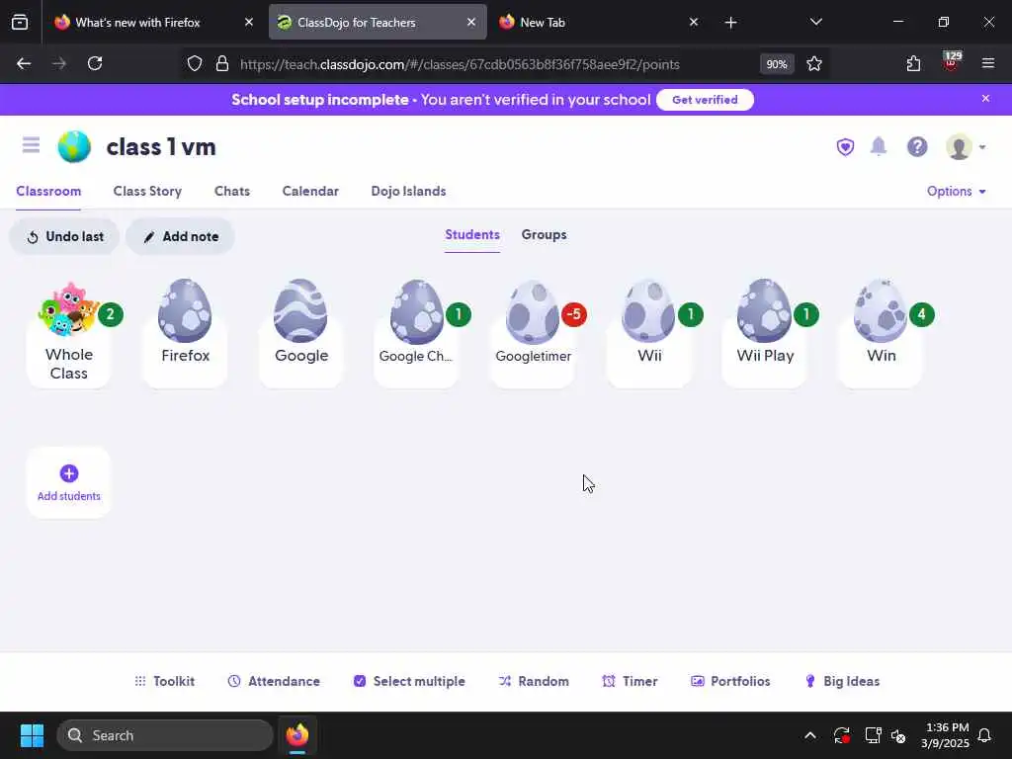
Task: Select the Google student egg
Action: coord(300,334)
